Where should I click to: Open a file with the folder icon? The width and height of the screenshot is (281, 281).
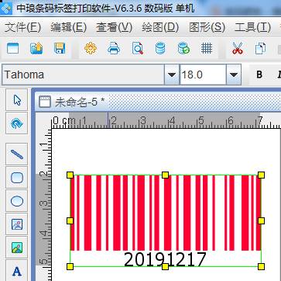click(36, 48)
